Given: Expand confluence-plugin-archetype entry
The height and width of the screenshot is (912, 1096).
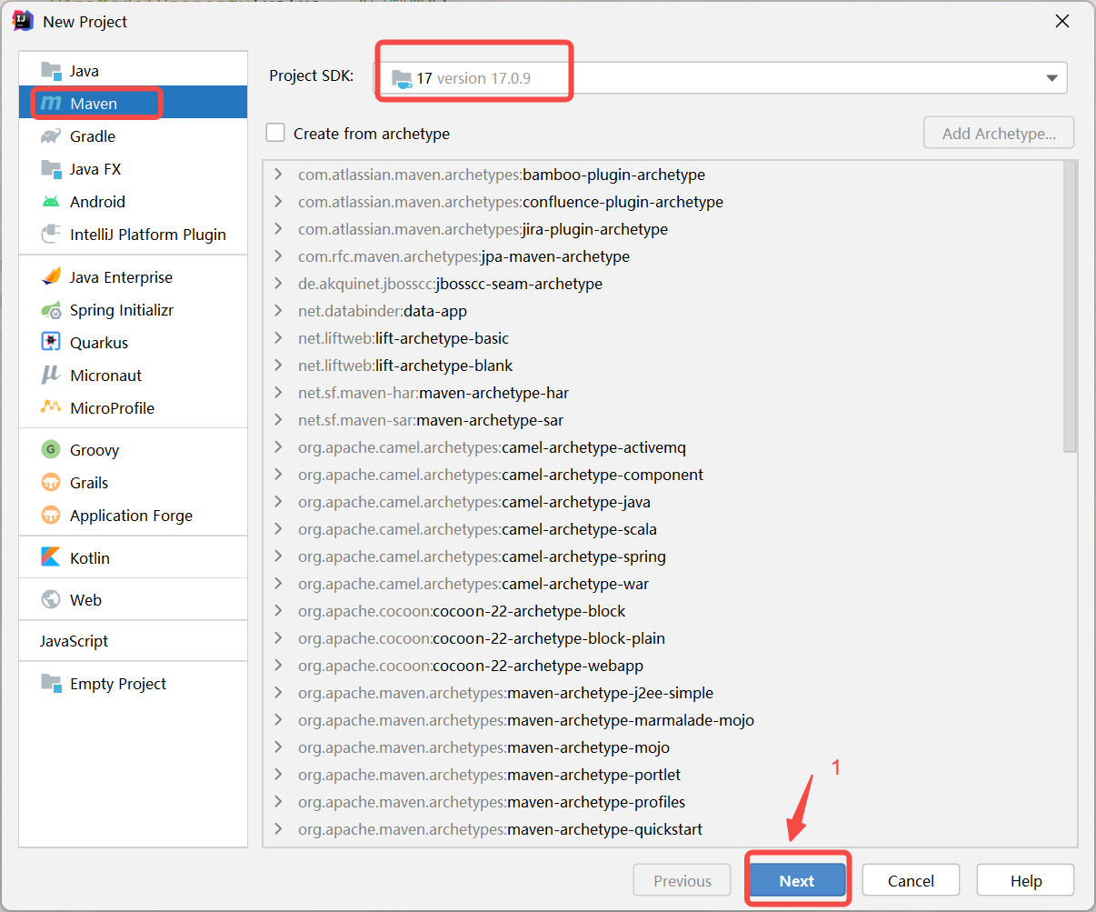Looking at the screenshot, I should [279, 202].
